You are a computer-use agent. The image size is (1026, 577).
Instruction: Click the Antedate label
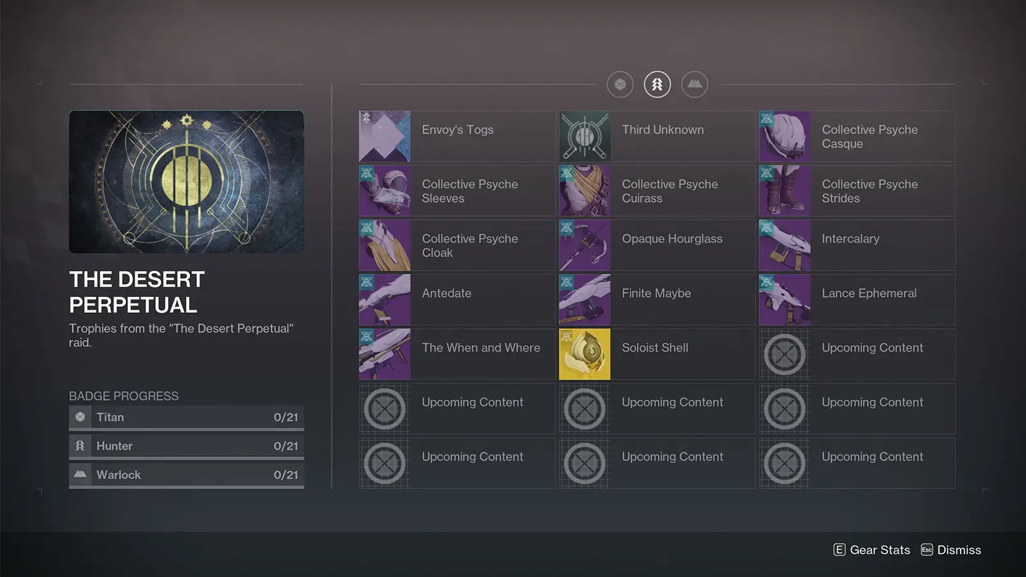pyautogui.click(x=446, y=293)
